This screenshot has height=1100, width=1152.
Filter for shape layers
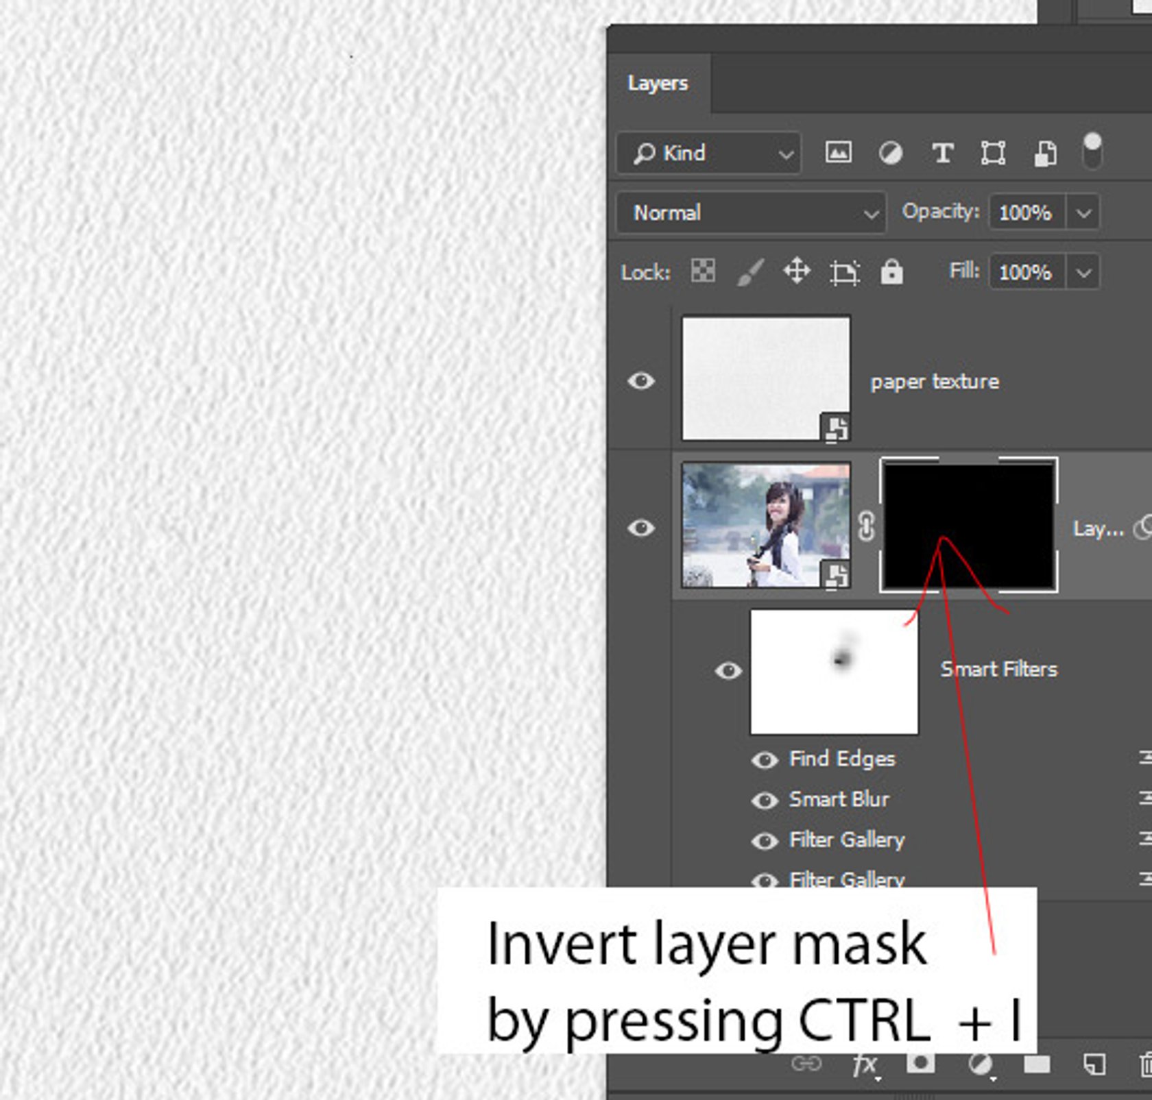pyautogui.click(x=994, y=153)
